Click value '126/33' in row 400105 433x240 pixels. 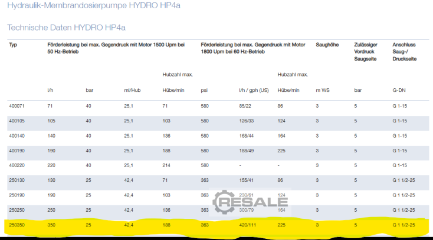click(247, 121)
